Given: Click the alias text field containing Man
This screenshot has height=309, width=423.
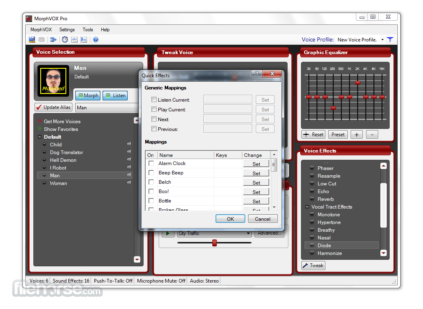Looking at the screenshot, I should [x=107, y=108].
